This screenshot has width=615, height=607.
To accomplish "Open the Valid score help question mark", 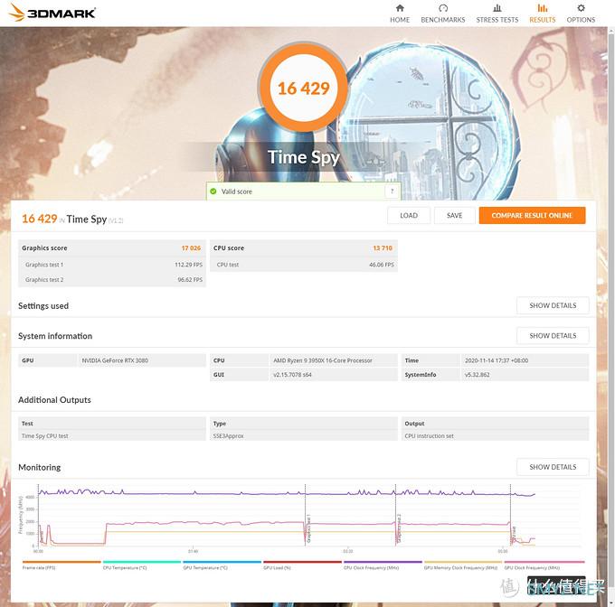I will coord(392,191).
